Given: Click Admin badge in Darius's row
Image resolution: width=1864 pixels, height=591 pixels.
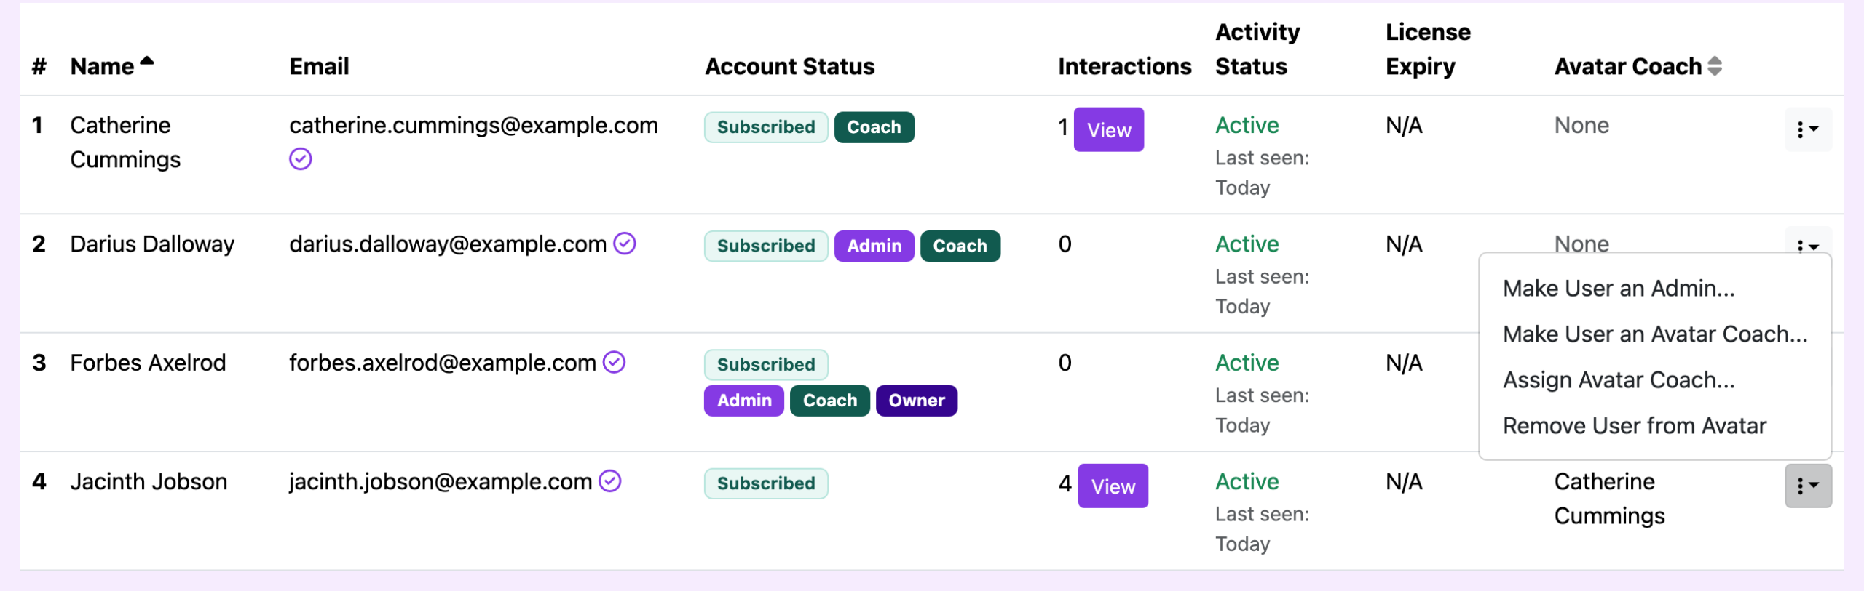Looking at the screenshot, I should click(x=874, y=246).
